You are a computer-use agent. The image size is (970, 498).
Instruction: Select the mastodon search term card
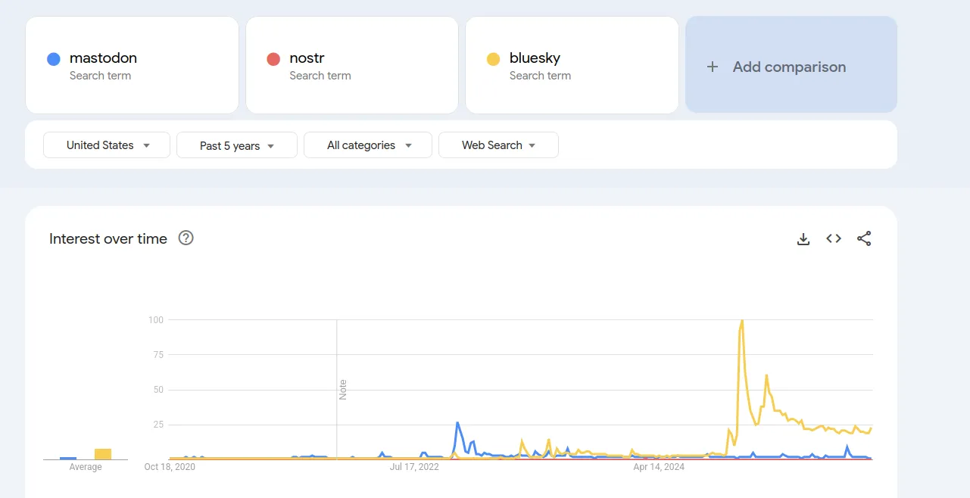tap(132, 65)
